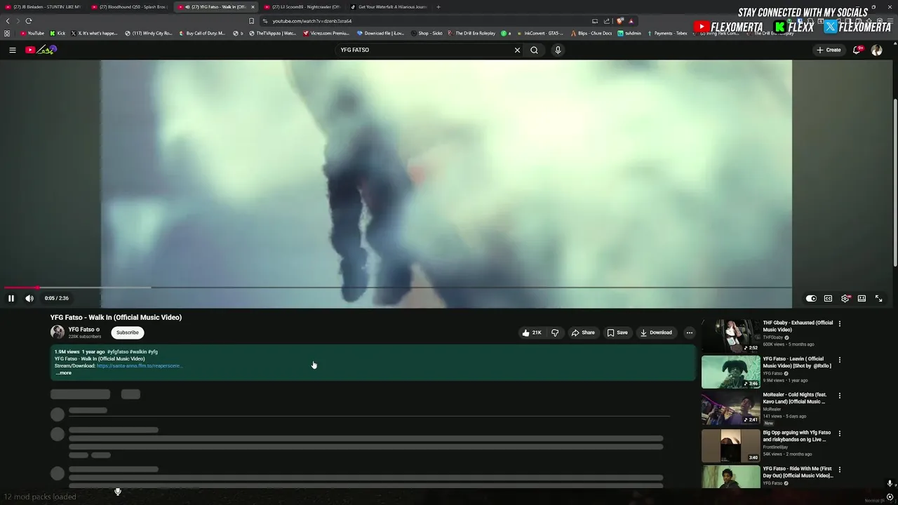The height and width of the screenshot is (505, 898).
Task: Turn on closed captions
Action: coord(828,298)
